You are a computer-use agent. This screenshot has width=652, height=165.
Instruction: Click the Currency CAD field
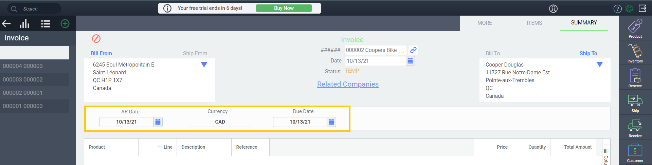[x=219, y=122]
